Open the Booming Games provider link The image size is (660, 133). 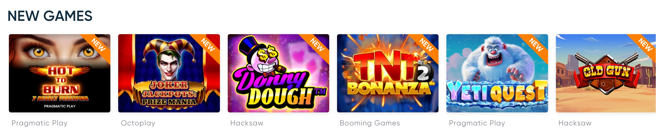click(370, 123)
